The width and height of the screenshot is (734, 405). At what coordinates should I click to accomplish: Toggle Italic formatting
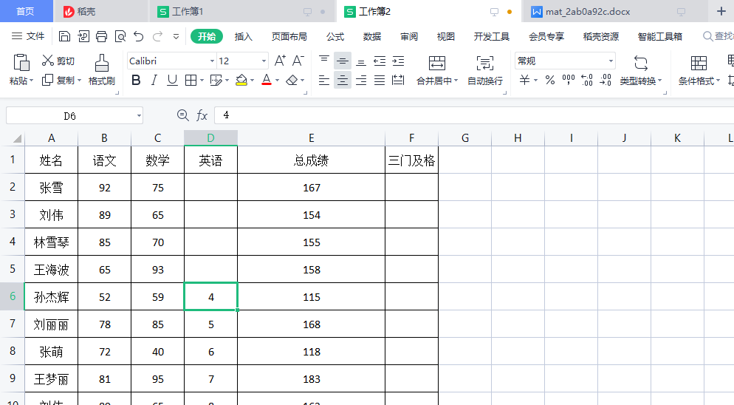coord(154,80)
